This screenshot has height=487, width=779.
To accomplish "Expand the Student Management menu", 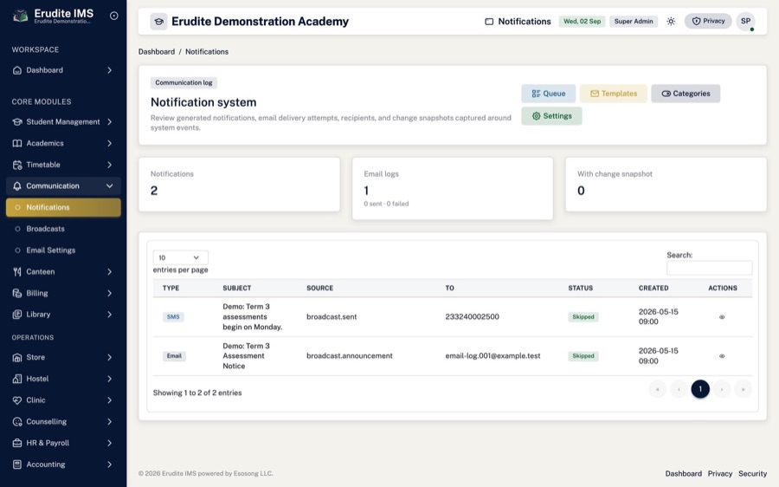I will point(63,122).
